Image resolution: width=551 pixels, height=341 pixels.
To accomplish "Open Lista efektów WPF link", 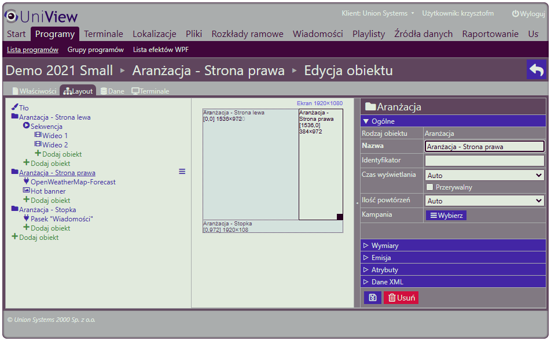I will pyautogui.click(x=160, y=50).
